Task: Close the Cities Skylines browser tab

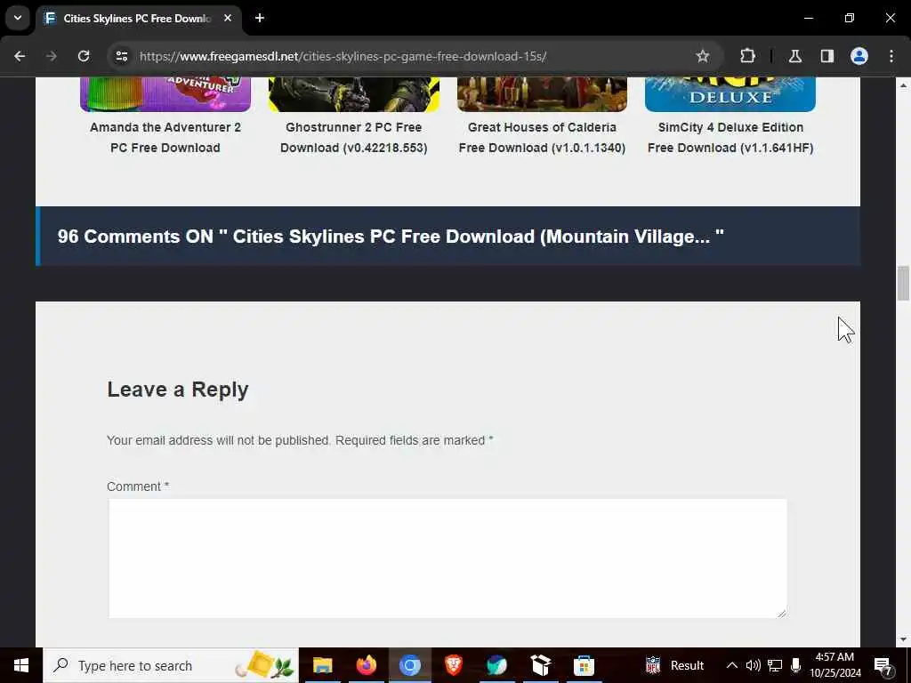Action: pos(228,18)
